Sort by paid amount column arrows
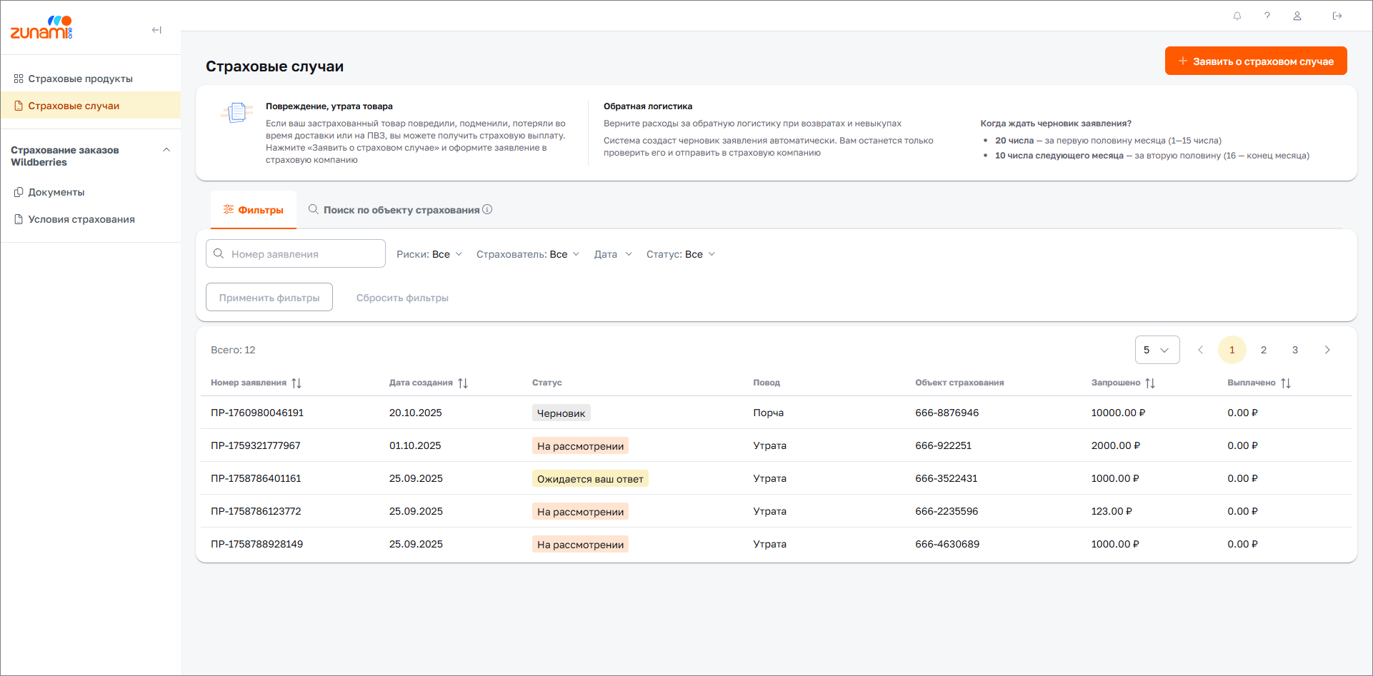This screenshot has height=676, width=1373. click(x=1286, y=383)
